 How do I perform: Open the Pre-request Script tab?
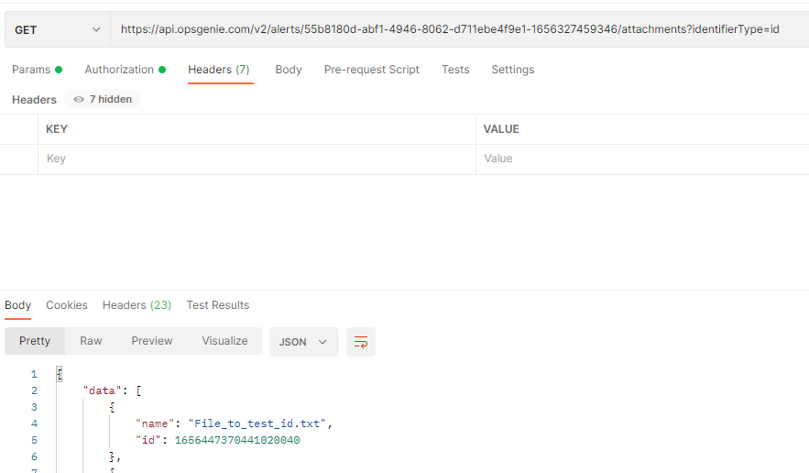(371, 70)
